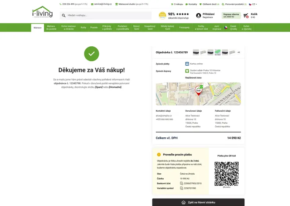290x206 pixels.
Task: Click the shop icon by Matracové studio
Action: pos(116,4)
